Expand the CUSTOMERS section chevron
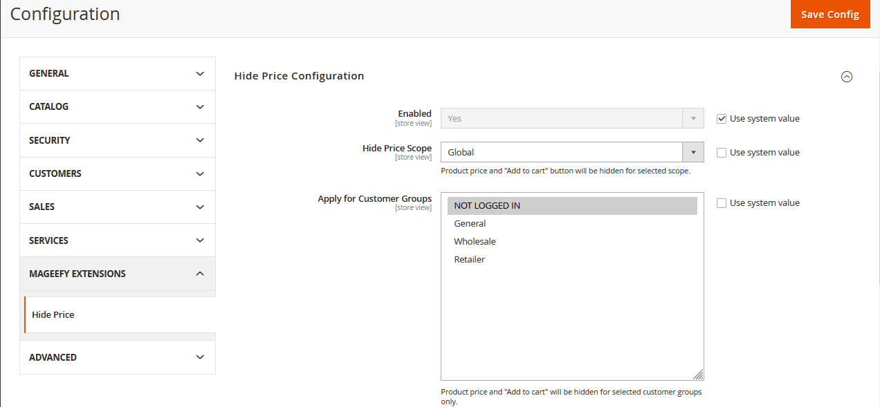The image size is (880, 407). click(x=200, y=173)
